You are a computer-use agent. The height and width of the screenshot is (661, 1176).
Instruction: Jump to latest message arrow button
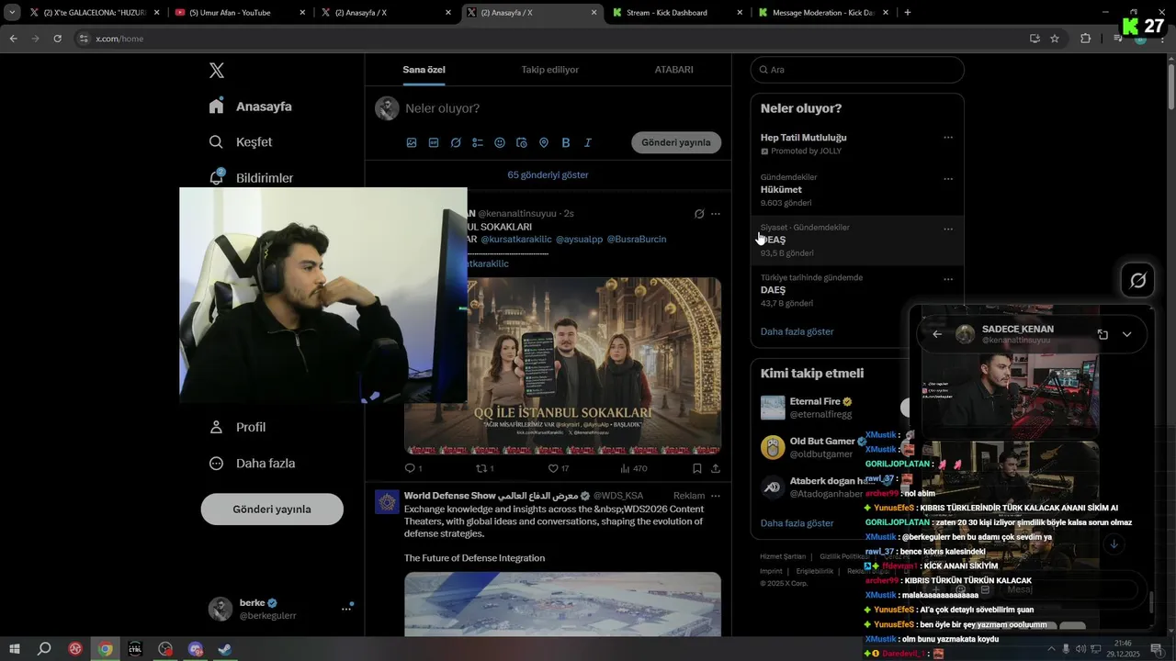[x=1114, y=544]
